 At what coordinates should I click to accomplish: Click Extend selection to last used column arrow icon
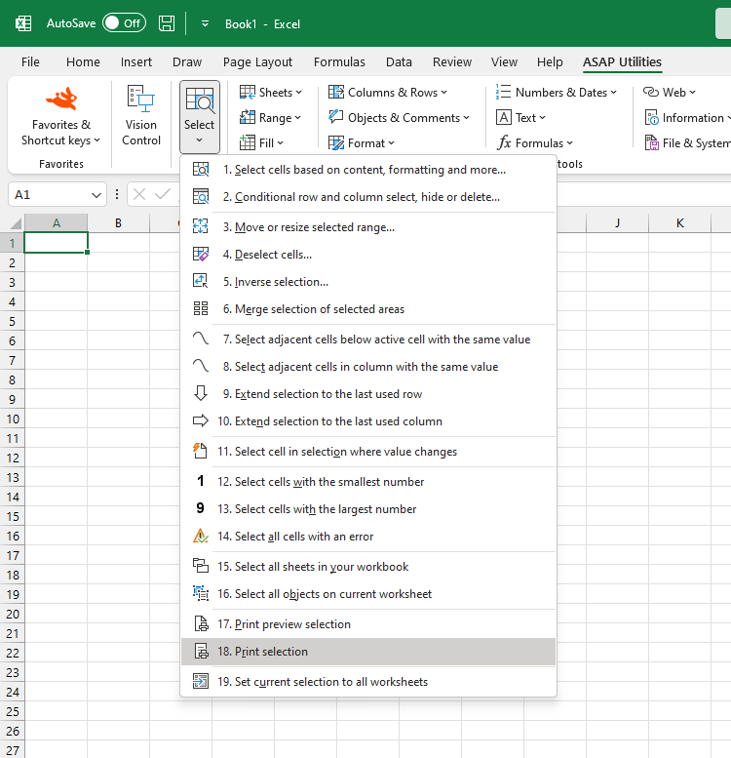pyautogui.click(x=201, y=420)
